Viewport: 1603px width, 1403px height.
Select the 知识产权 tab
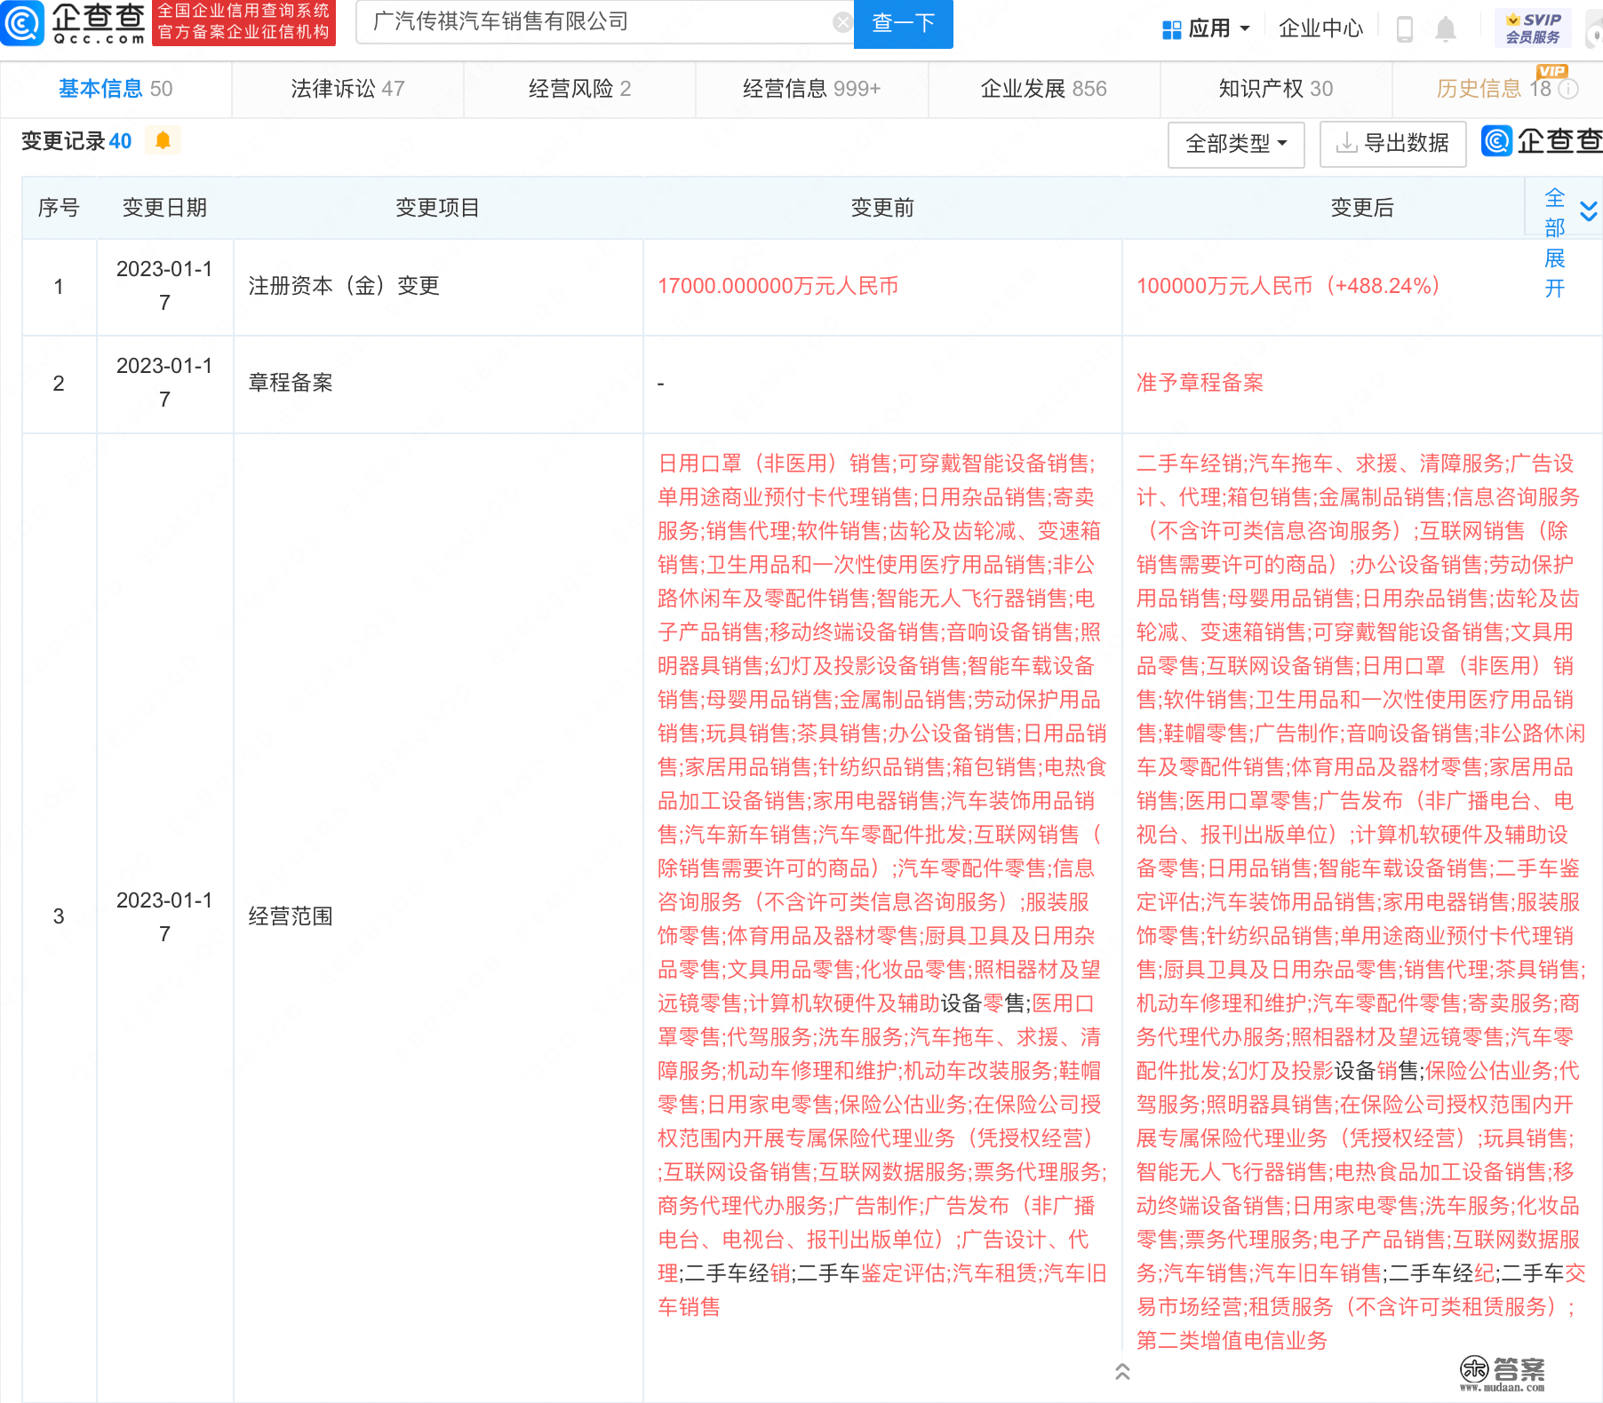(x=1275, y=89)
